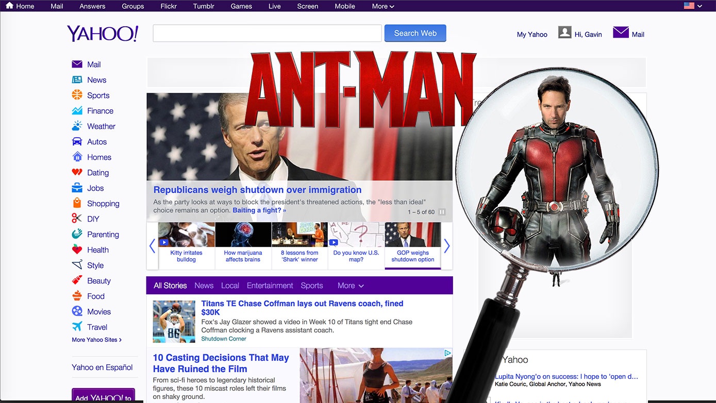Viewport: 716px width, 403px height.
Task: Click the AdChoices icon on the ad
Action: point(448,353)
